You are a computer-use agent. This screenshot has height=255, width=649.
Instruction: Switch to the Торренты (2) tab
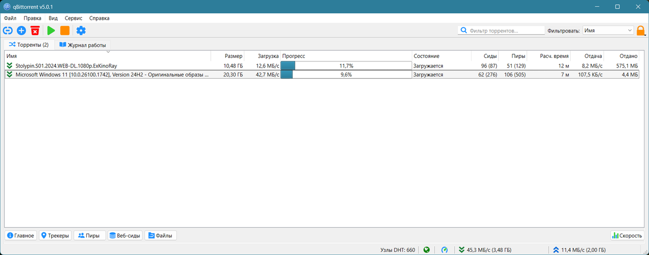(x=29, y=45)
